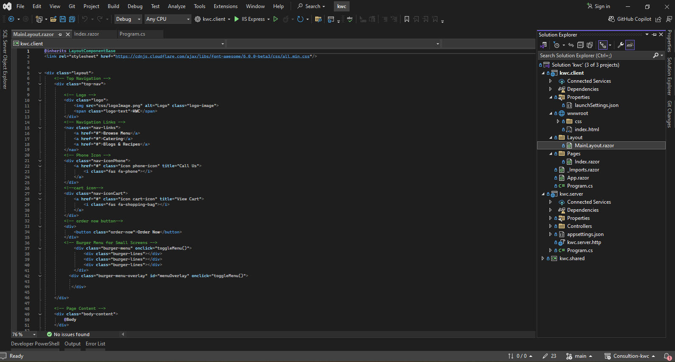Open the Output panel tab

tap(73, 344)
